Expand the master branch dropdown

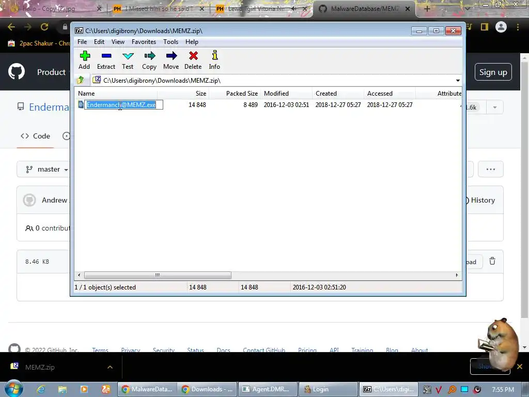click(x=43, y=169)
